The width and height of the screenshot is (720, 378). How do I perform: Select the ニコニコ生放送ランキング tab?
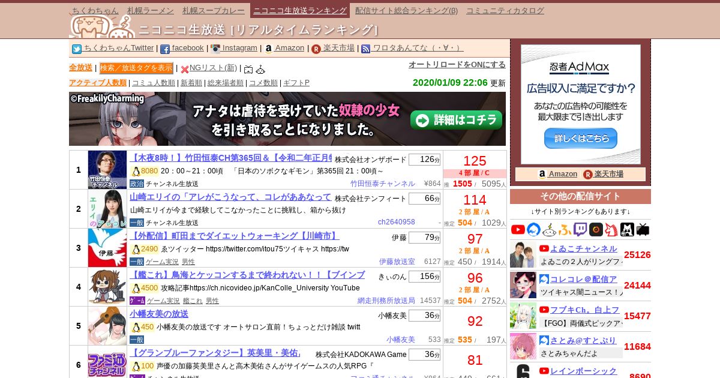point(300,10)
